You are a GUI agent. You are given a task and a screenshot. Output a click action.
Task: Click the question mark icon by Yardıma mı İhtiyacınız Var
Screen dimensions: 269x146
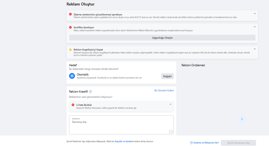pos(191,143)
